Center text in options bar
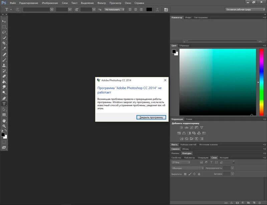Screen dimensions: 267x205 (x=136, y=10)
